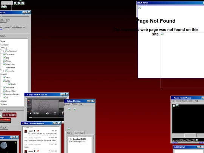Viewport: 204px width, 153px height.
Task: Open fullscreen on the stream video
Action: pyautogui.click(x=55, y=113)
